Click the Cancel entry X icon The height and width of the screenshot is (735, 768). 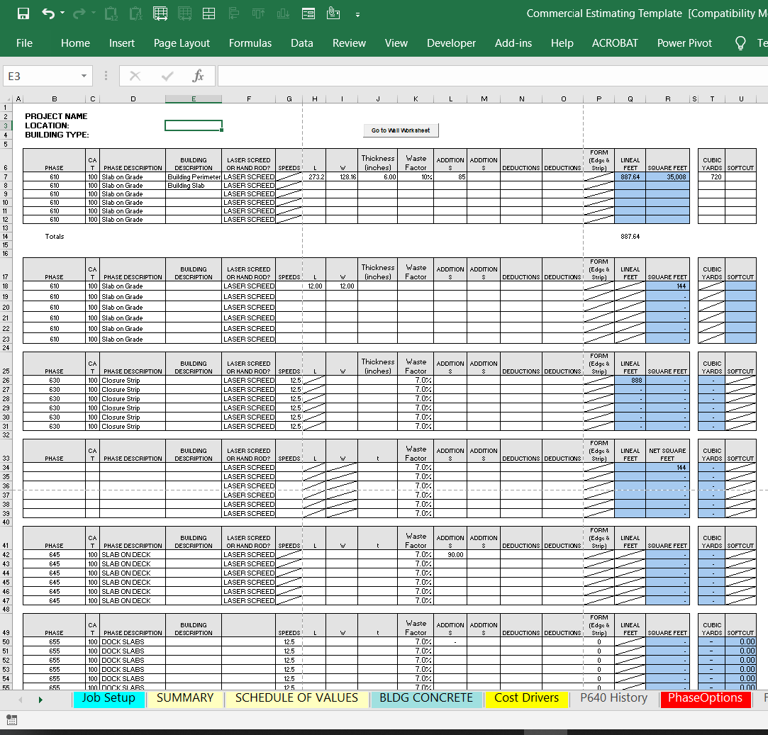point(135,76)
